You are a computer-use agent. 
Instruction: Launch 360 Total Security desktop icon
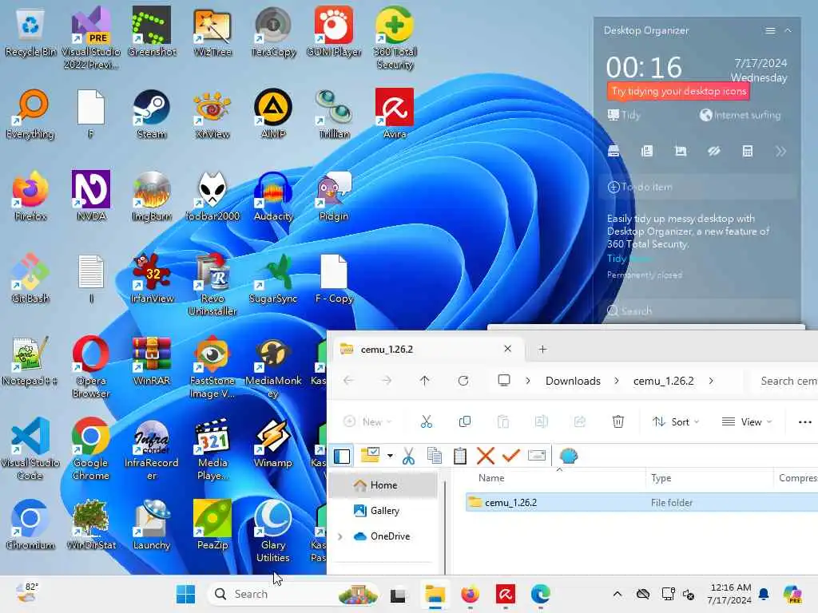pyautogui.click(x=395, y=38)
